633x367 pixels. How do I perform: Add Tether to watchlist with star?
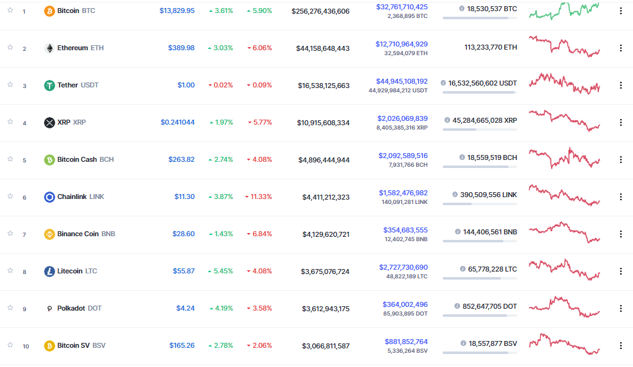coord(10,84)
